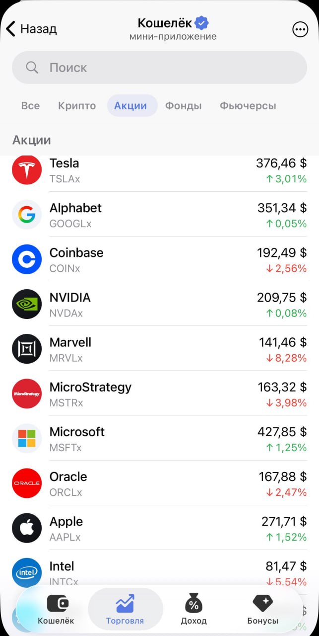Select the Фьючерсы filter tab

point(248,106)
